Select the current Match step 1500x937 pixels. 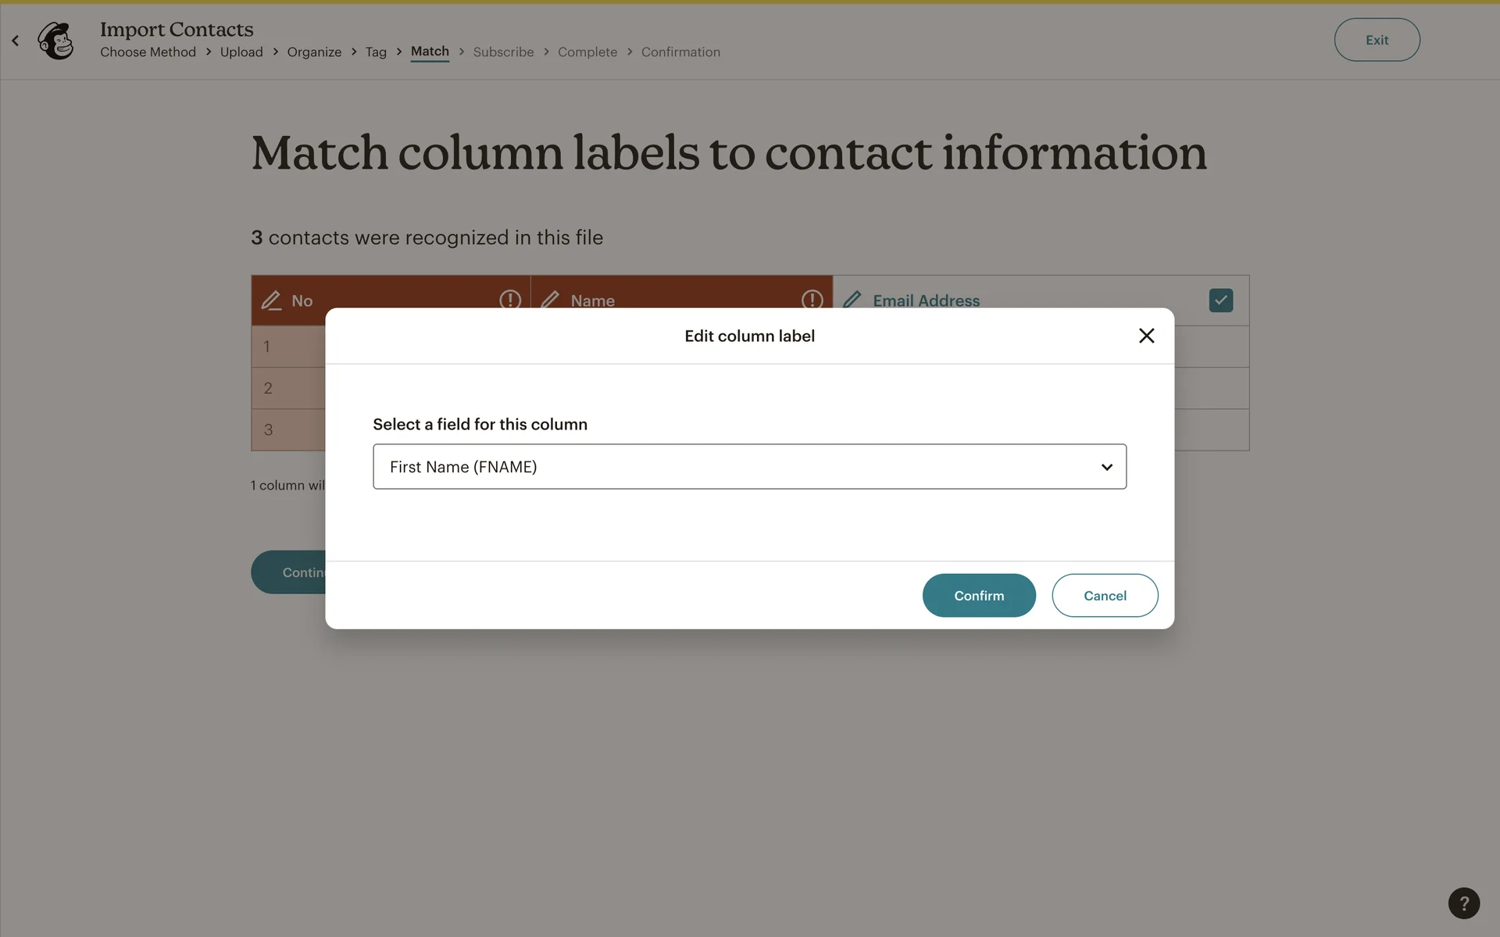pos(430,52)
